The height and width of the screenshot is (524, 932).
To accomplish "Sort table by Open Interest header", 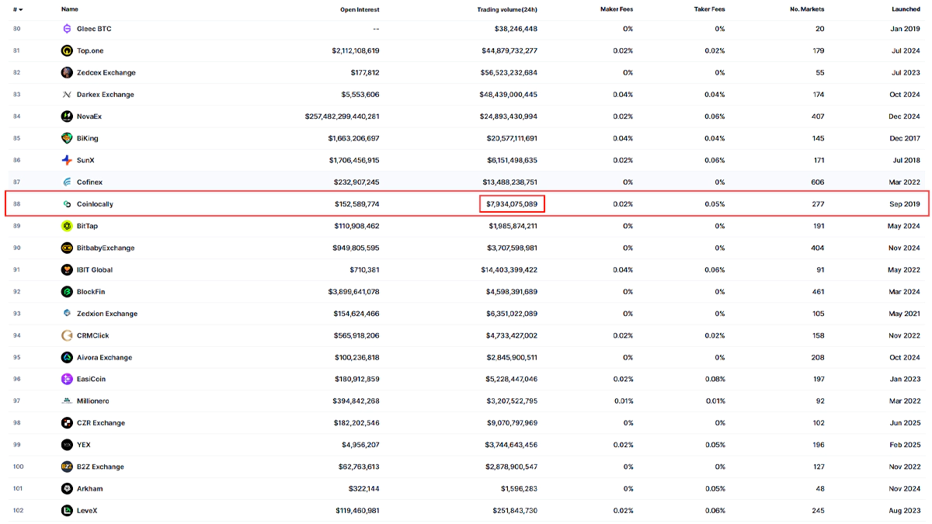I will click(x=360, y=9).
